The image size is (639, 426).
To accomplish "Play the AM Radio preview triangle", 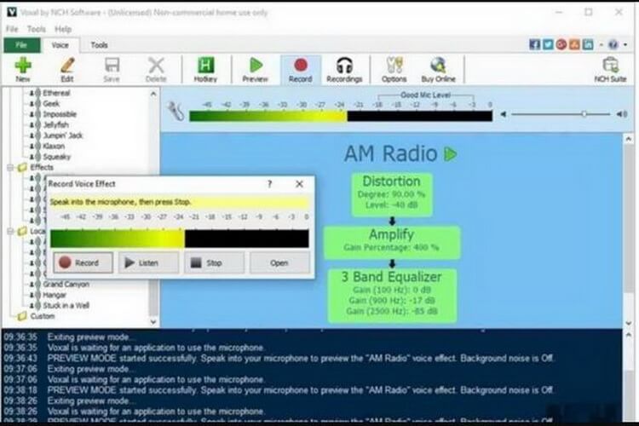I will pyautogui.click(x=451, y=154).
